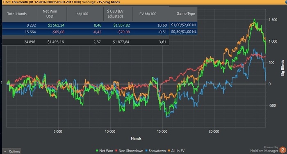
Task: Click the $1 957,82 EV adjusted value
Action: click(121, 25)
